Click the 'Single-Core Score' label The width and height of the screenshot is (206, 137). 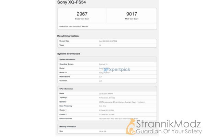coord(82,19)
